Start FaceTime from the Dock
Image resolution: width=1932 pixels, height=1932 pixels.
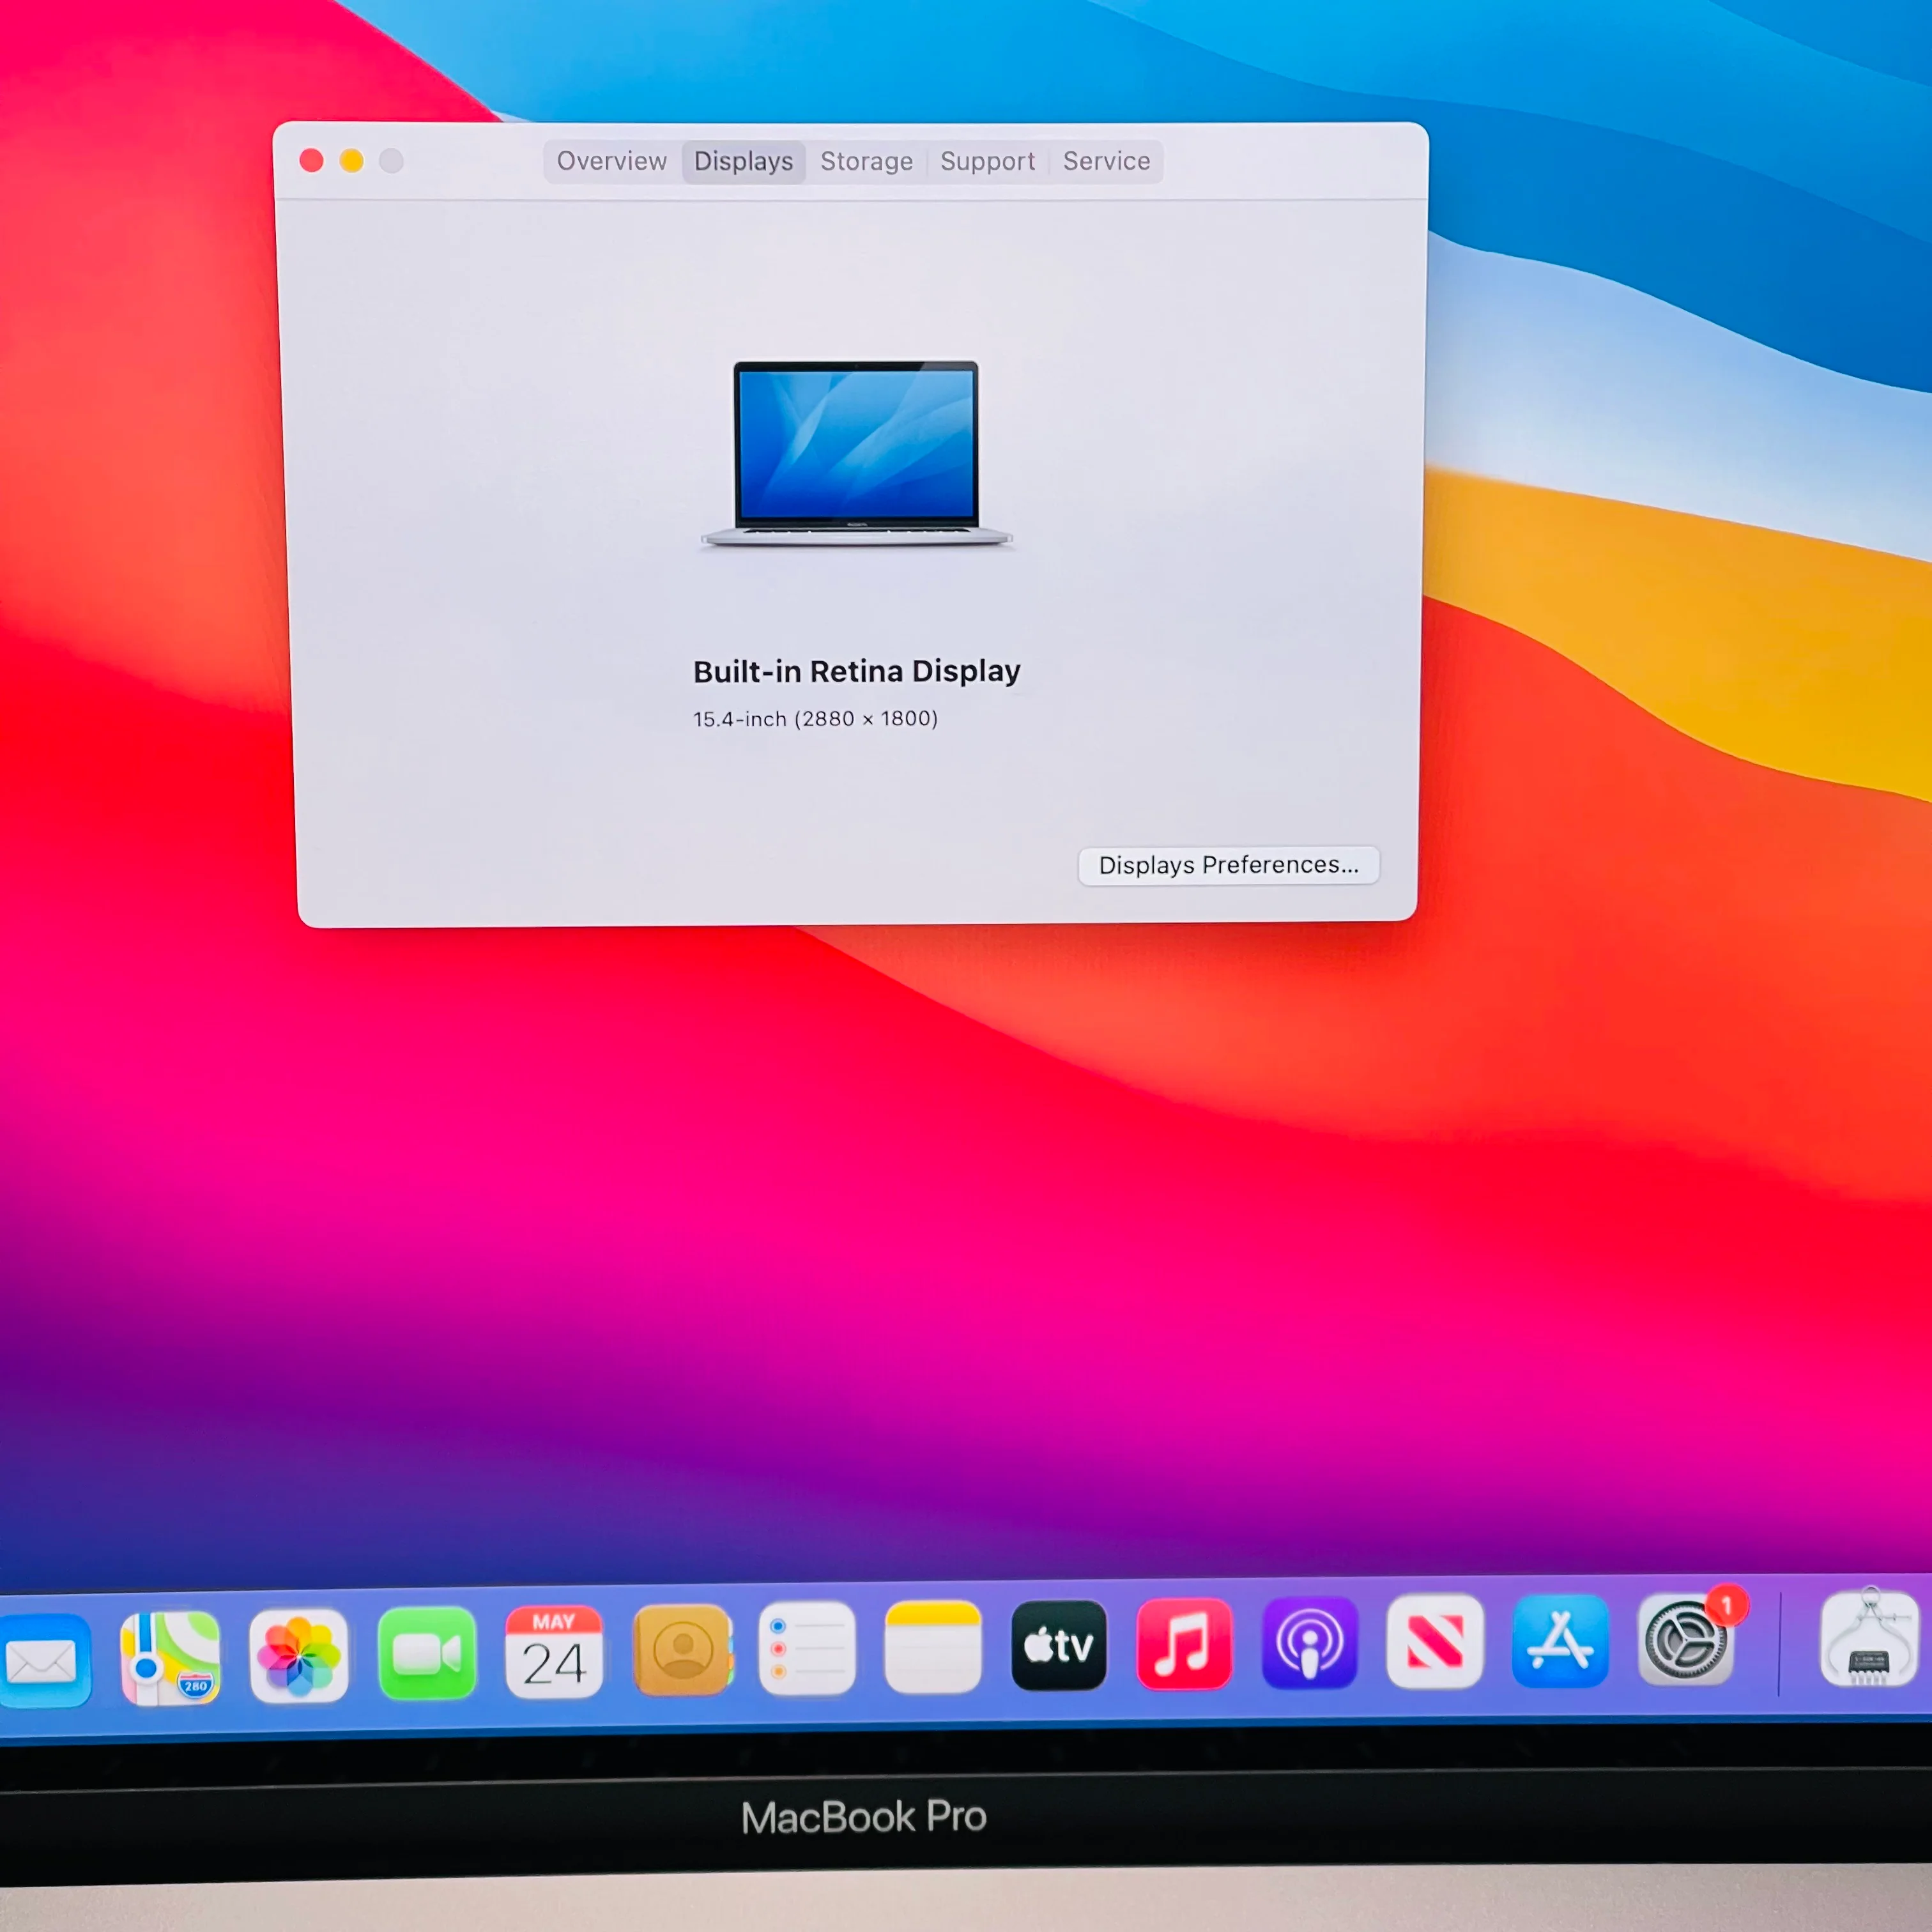click(427, 1652)
